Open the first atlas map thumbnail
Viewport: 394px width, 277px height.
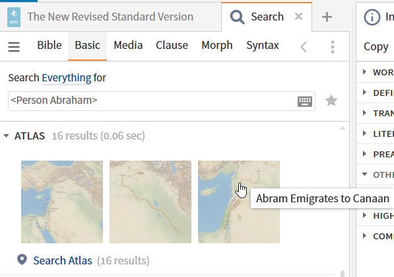pos(62,202)
